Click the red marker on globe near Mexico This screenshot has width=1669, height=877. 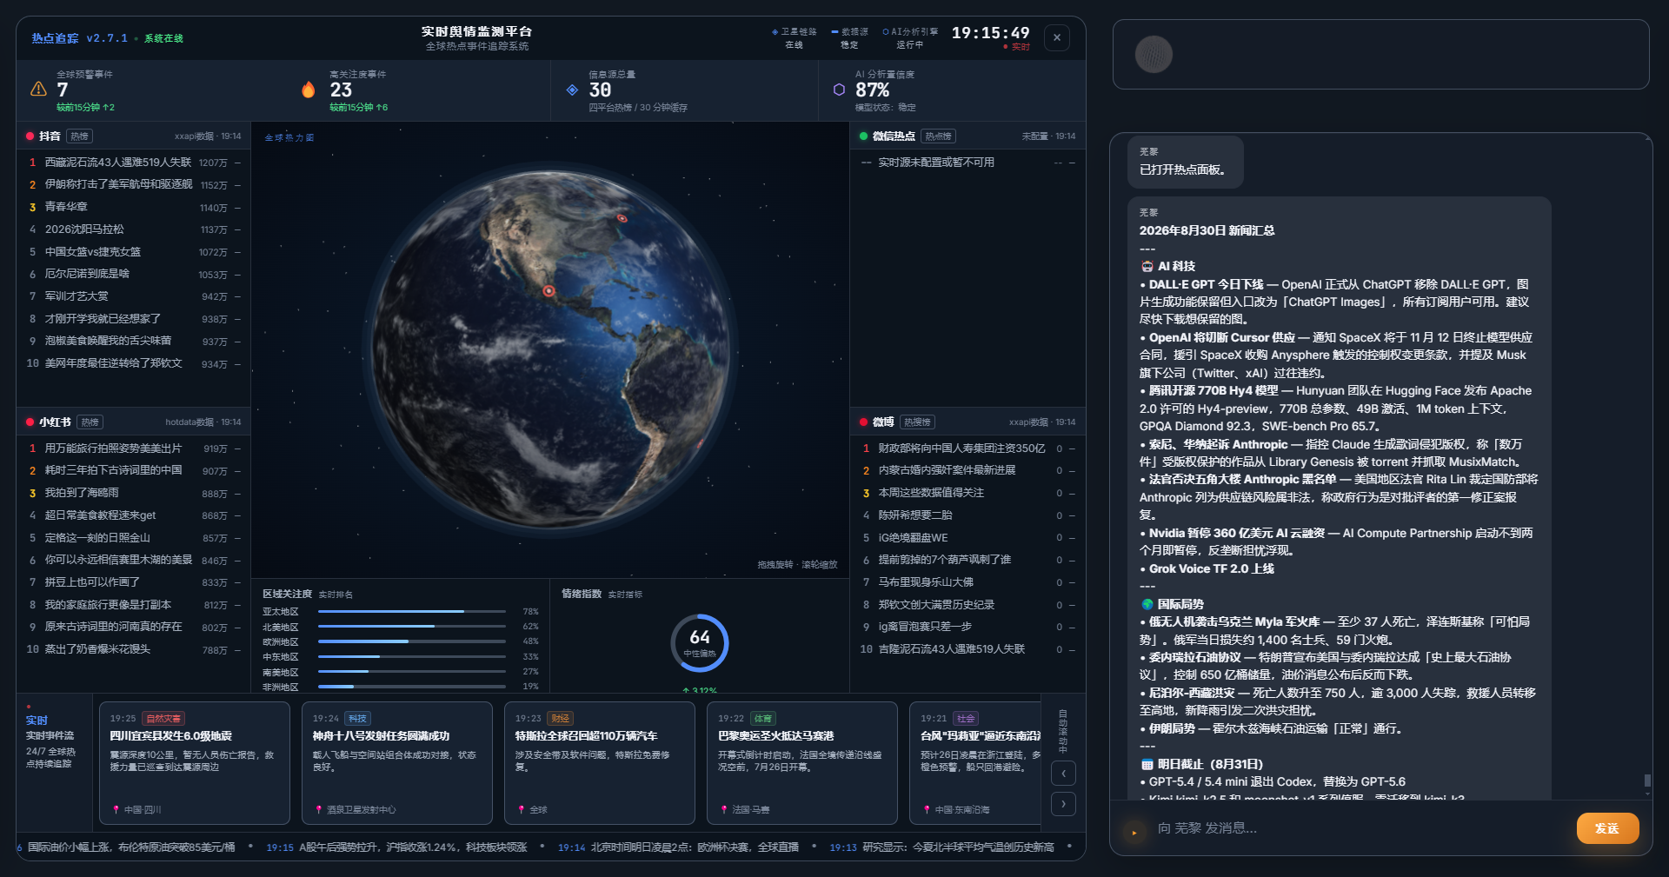tap(549, 291)
